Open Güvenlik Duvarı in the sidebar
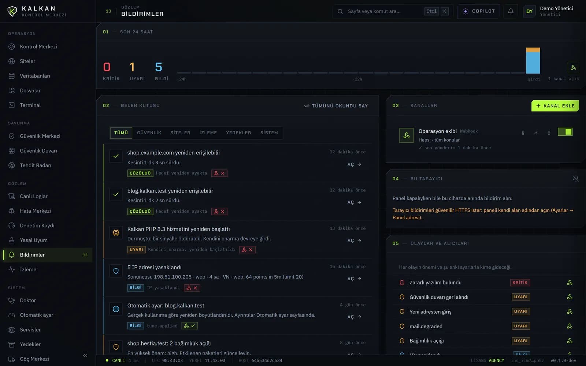Screen dimensions: 586x366 (48, 150)
